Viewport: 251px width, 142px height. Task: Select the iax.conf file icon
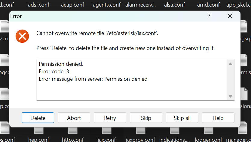pos(107,131)
